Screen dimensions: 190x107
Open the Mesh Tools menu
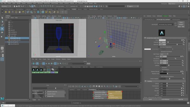pyautogui.click(x=47, y=3)
